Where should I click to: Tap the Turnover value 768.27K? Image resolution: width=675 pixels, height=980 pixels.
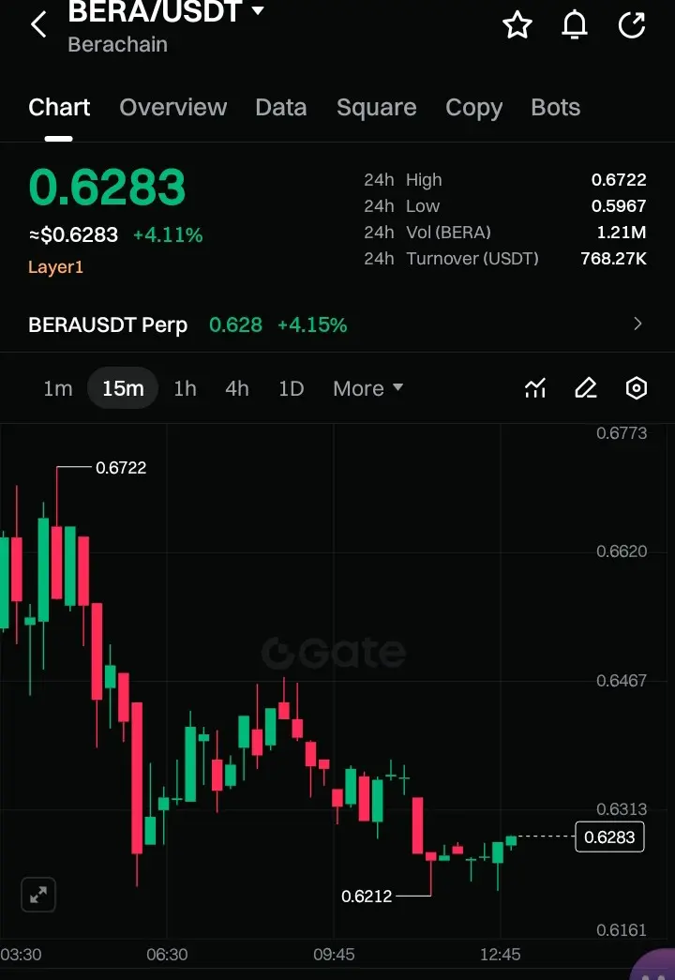614,258
